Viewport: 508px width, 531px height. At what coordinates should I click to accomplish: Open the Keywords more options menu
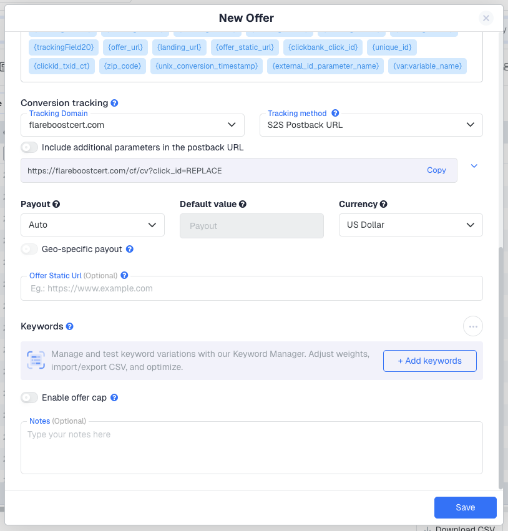472,326
